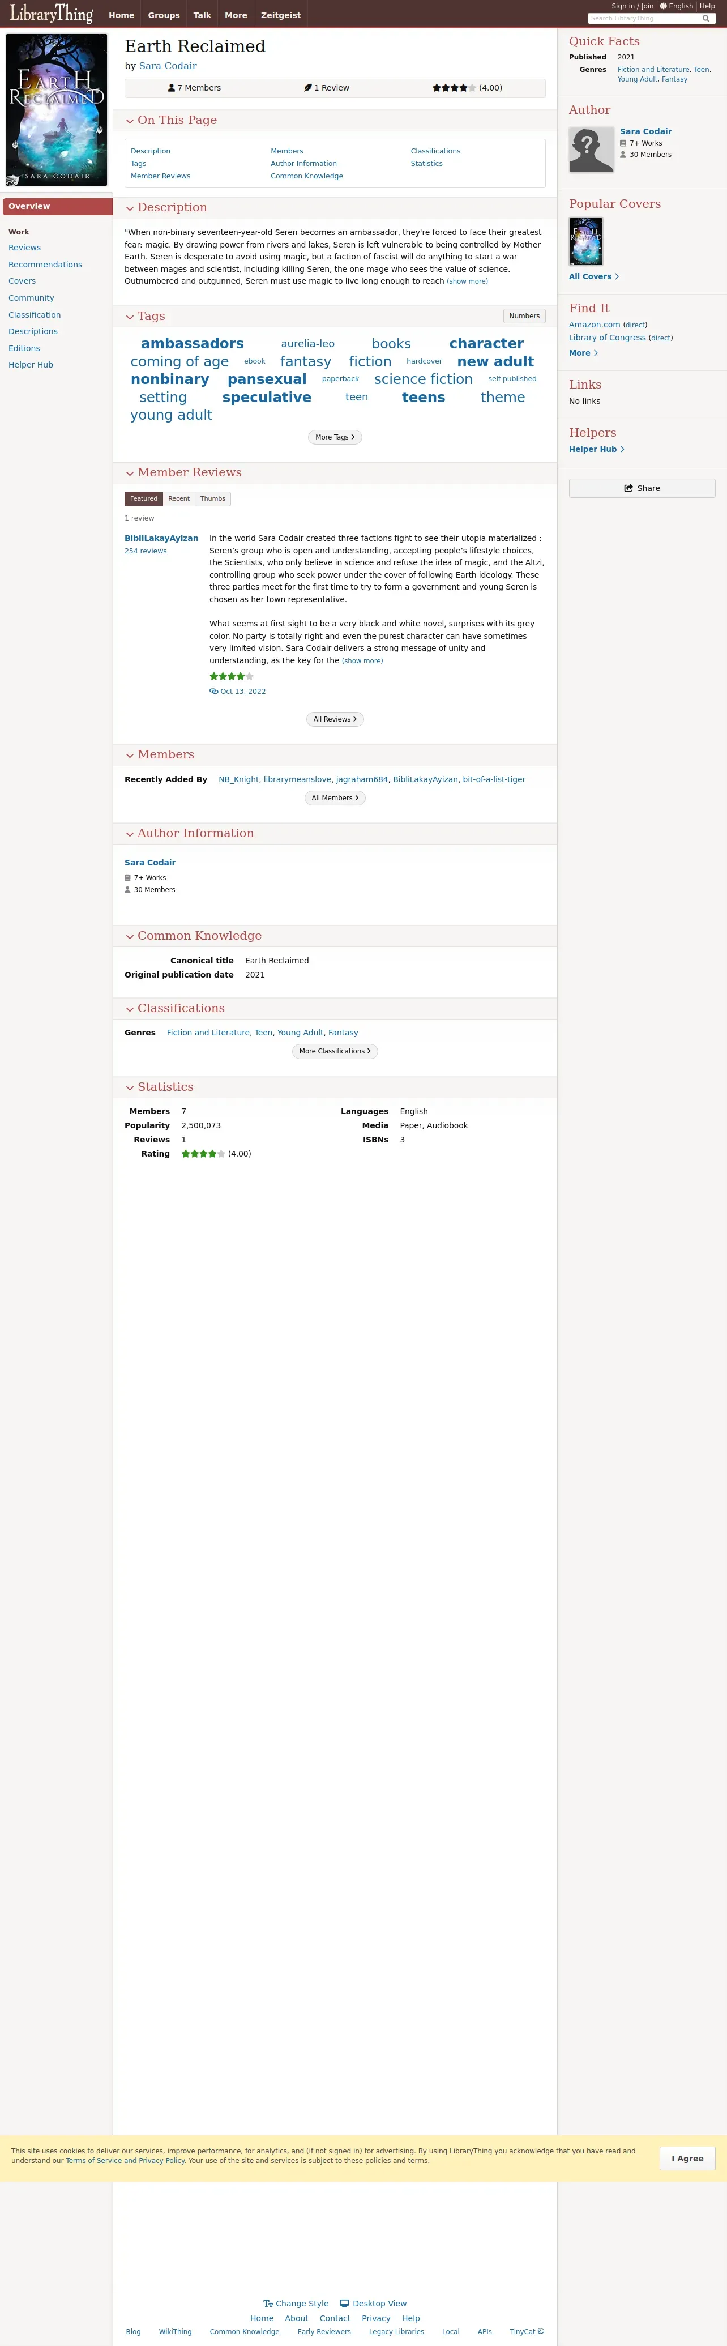Click the search magnifier icon
The height and width of the screenshot is (2346, 727).
point(705,18)
